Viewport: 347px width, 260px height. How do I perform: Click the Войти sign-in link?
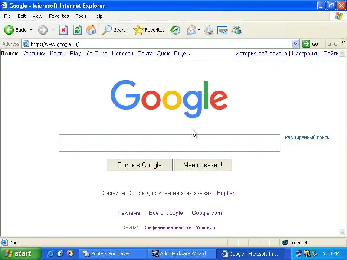[x=331, y=53]
